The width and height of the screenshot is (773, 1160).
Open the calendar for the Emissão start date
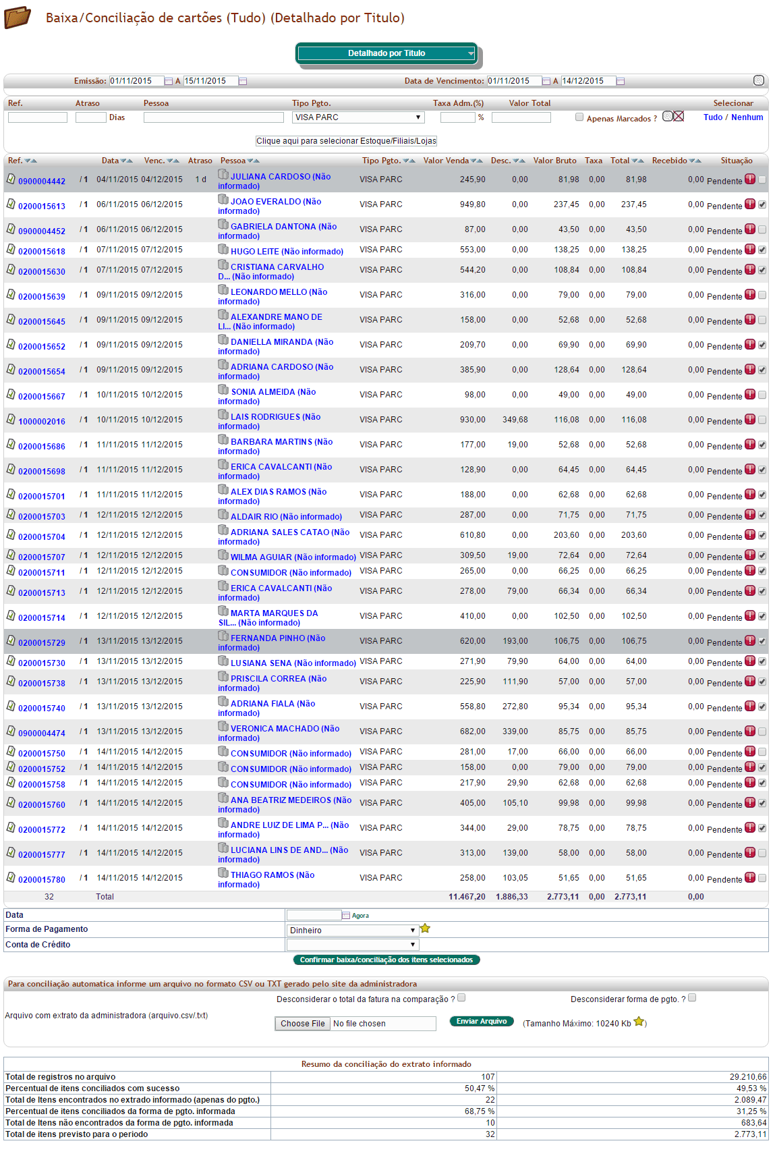point(169,81)
